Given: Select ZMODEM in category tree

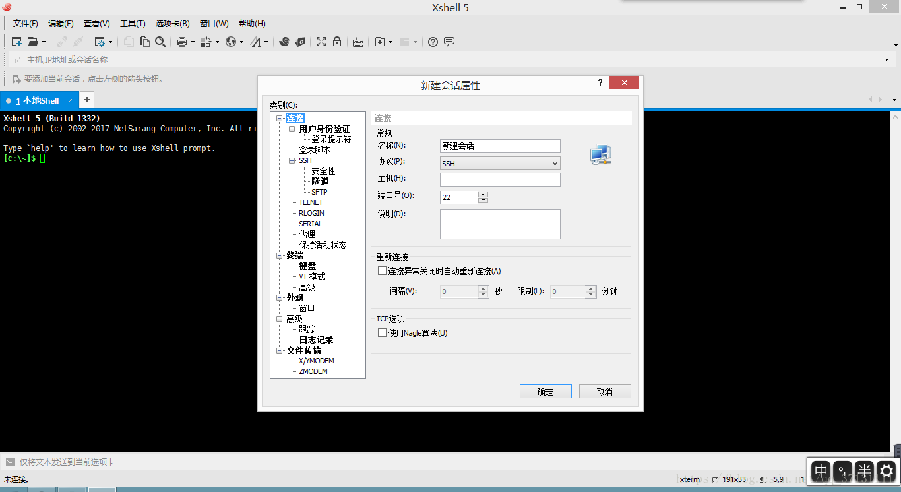Looking at the screenshot, I should coord(313,371).
